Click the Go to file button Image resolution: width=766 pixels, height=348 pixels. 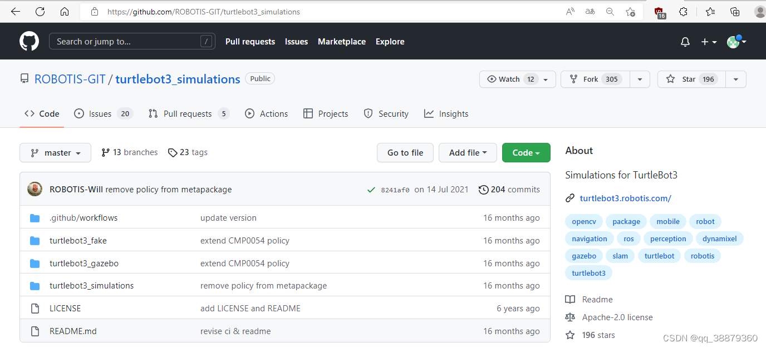405,153
